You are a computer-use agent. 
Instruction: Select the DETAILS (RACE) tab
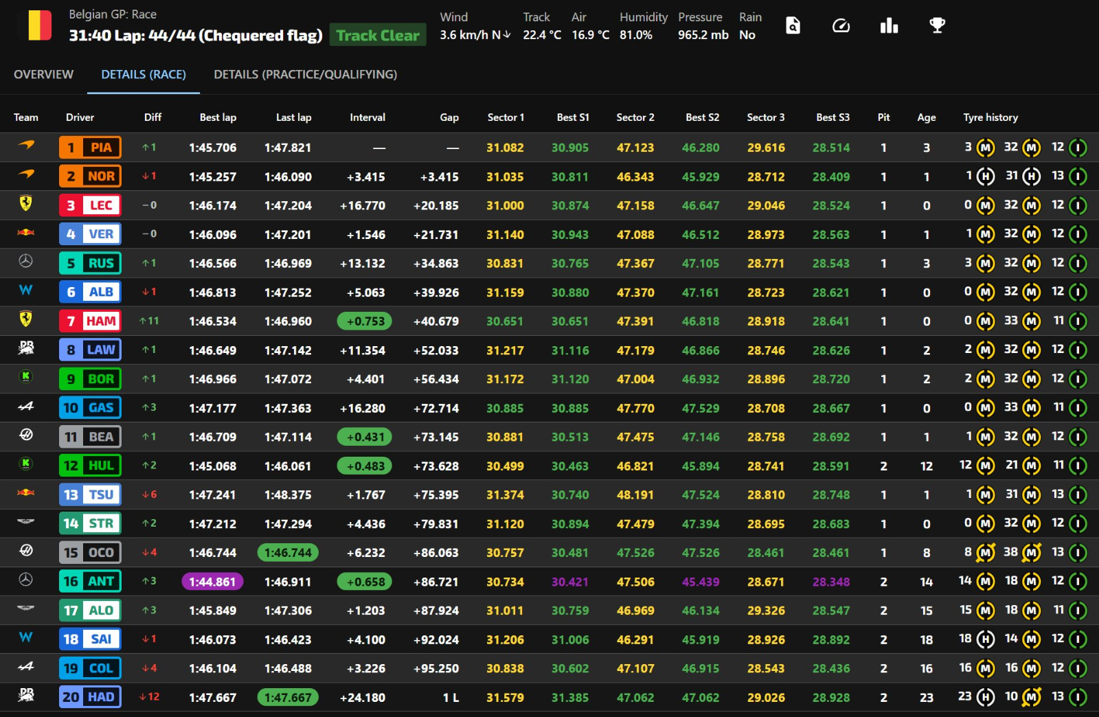pyautogui.click(x=144, y=74)
